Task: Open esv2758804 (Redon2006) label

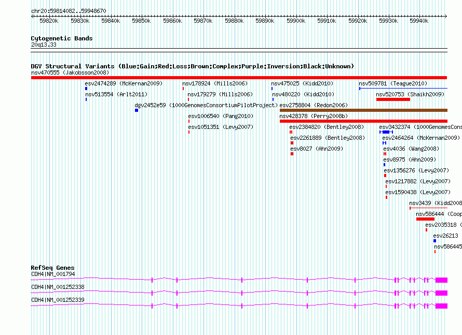Action: click(314, 105)
